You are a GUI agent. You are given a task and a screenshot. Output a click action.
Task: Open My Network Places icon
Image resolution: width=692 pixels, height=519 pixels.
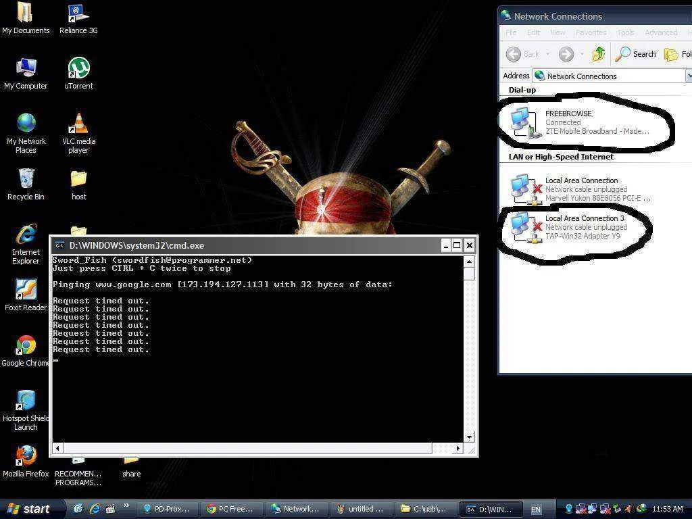pyautogui.click(x=26, y=133)
